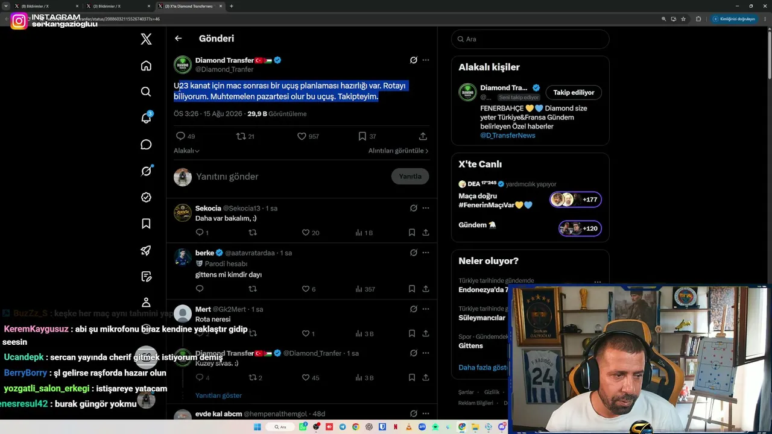Image resolution: width=772 pixels, height=434 pixels.
Task: Share Mert's reply
Action: coord(426,333)
